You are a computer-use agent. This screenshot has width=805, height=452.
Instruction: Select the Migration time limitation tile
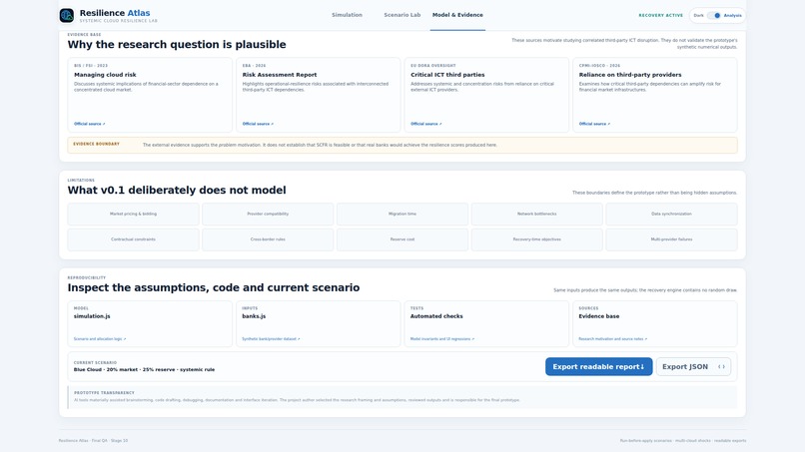tap(402, 214)
